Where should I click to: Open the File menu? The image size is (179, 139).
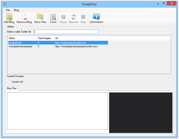coord(8,10)
